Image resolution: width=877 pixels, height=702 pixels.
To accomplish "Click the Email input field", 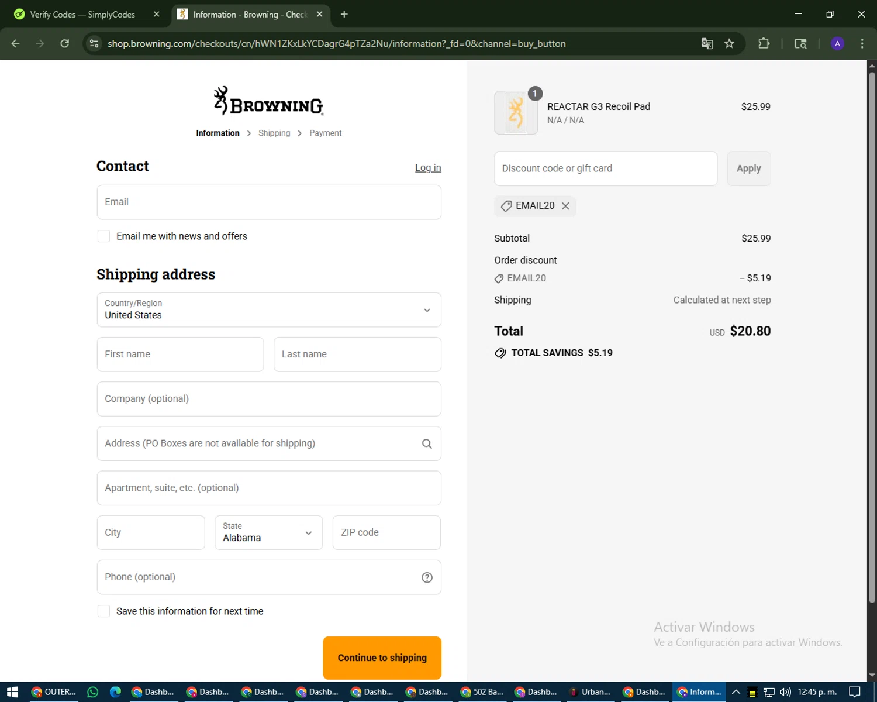I will (x=269, y=202).
